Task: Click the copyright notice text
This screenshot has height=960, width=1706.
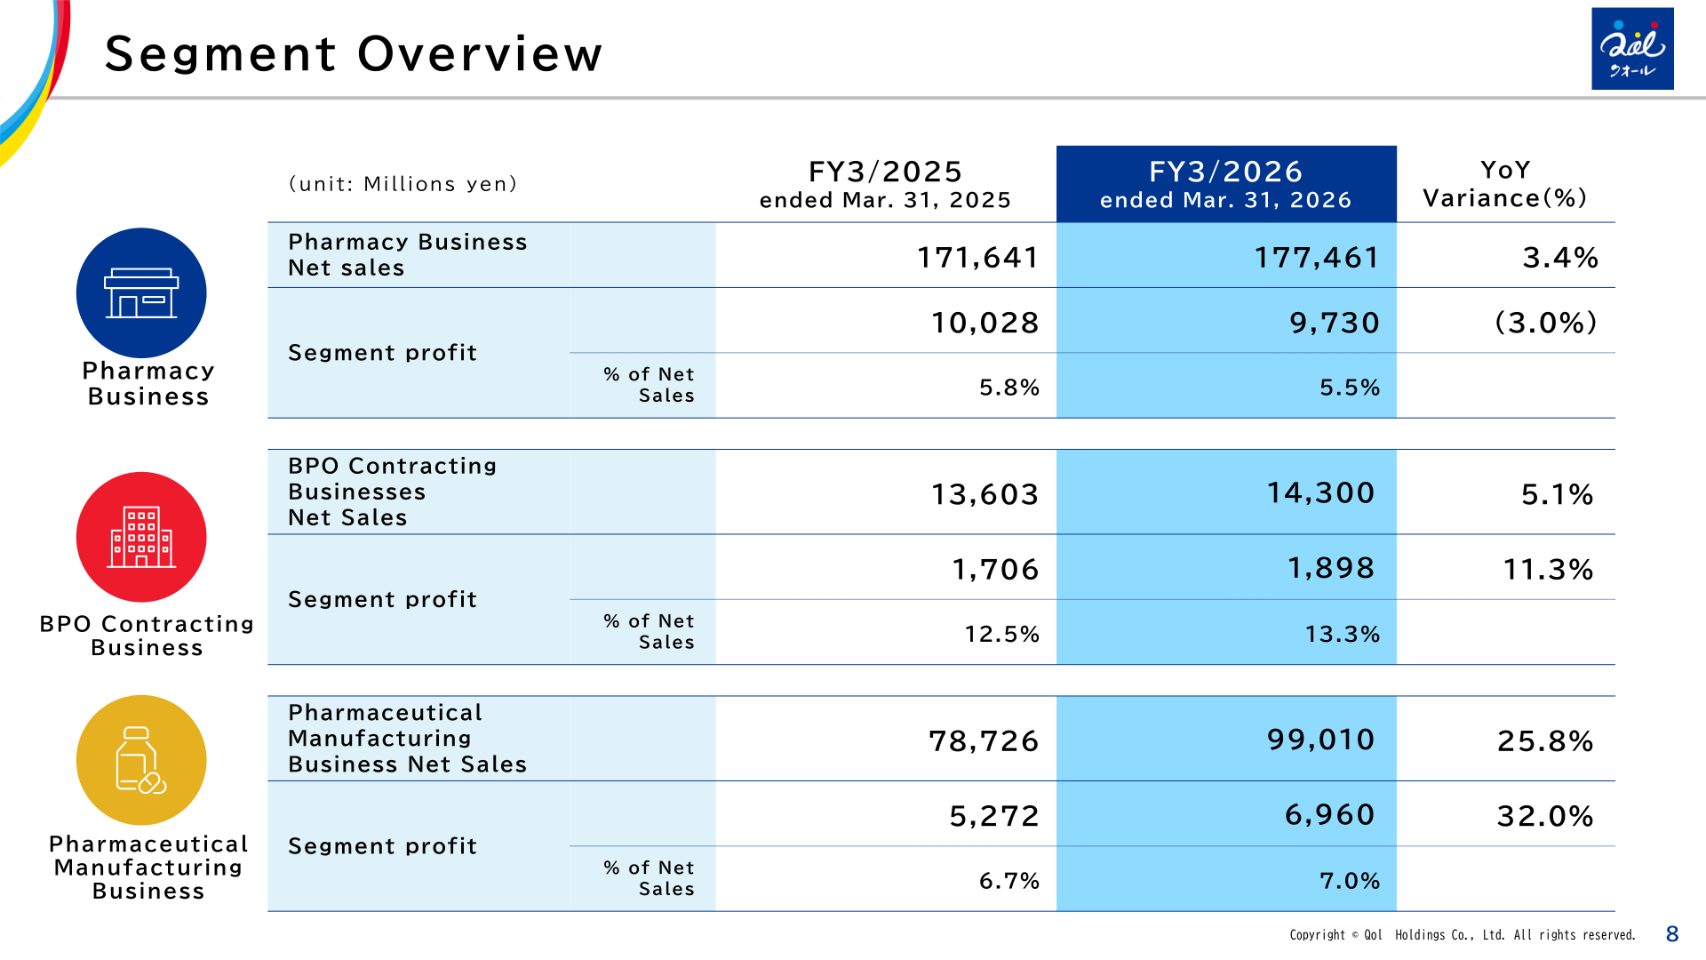Action: pyautogui.click(x=1463, y=935)
